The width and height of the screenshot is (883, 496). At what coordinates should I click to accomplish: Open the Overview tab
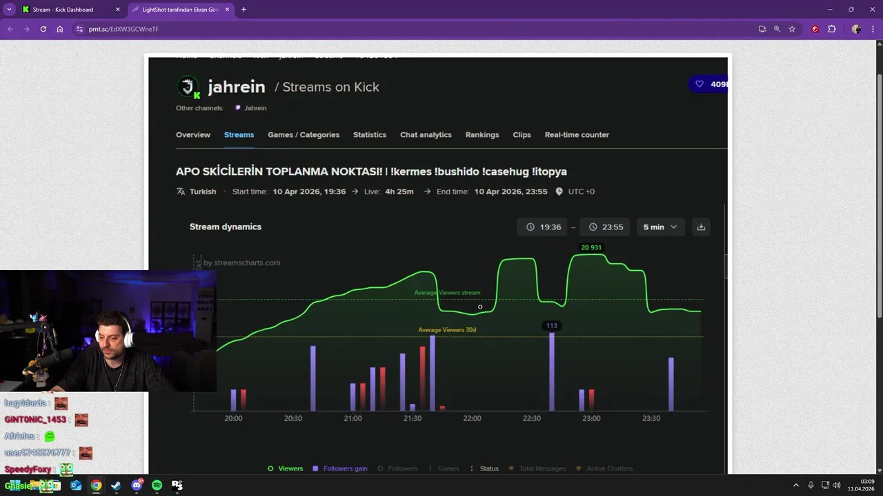tap(193, 135)
